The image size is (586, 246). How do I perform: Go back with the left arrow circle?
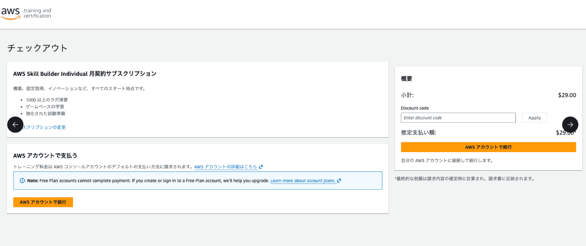15,125
